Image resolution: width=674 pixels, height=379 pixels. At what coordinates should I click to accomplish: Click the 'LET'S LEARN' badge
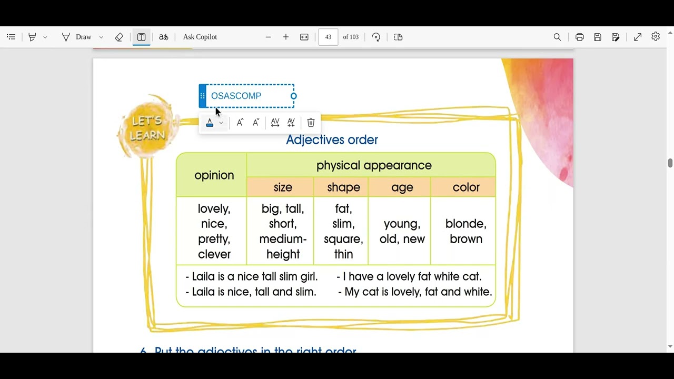[x=147, y=127]
